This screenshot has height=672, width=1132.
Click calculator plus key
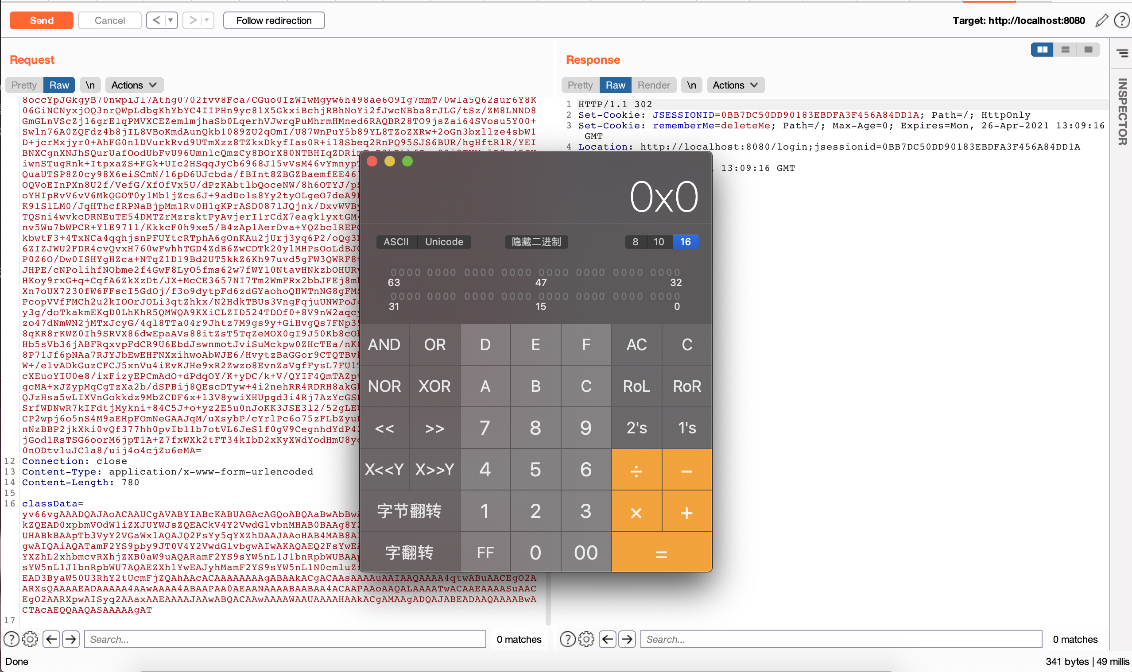click(687, 511)
